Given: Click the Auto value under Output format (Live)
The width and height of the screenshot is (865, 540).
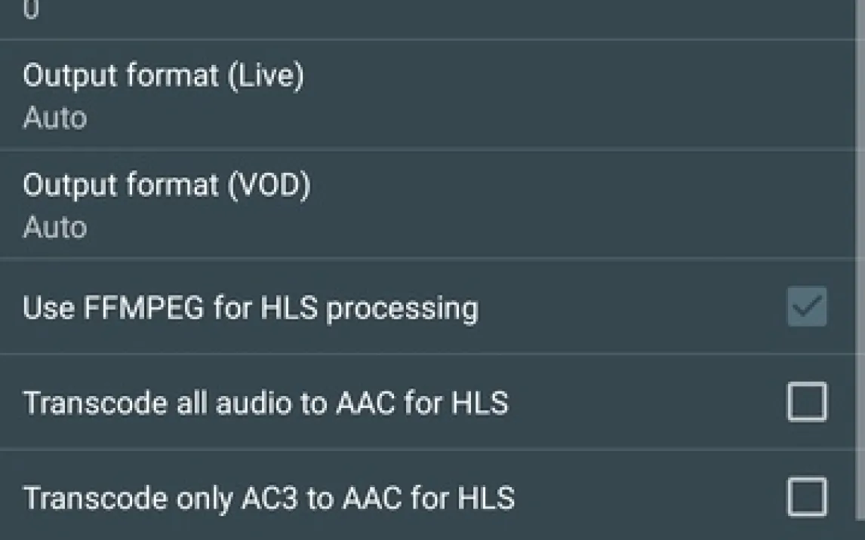Looking at the screenshot, I should click(x=54, y=118).
